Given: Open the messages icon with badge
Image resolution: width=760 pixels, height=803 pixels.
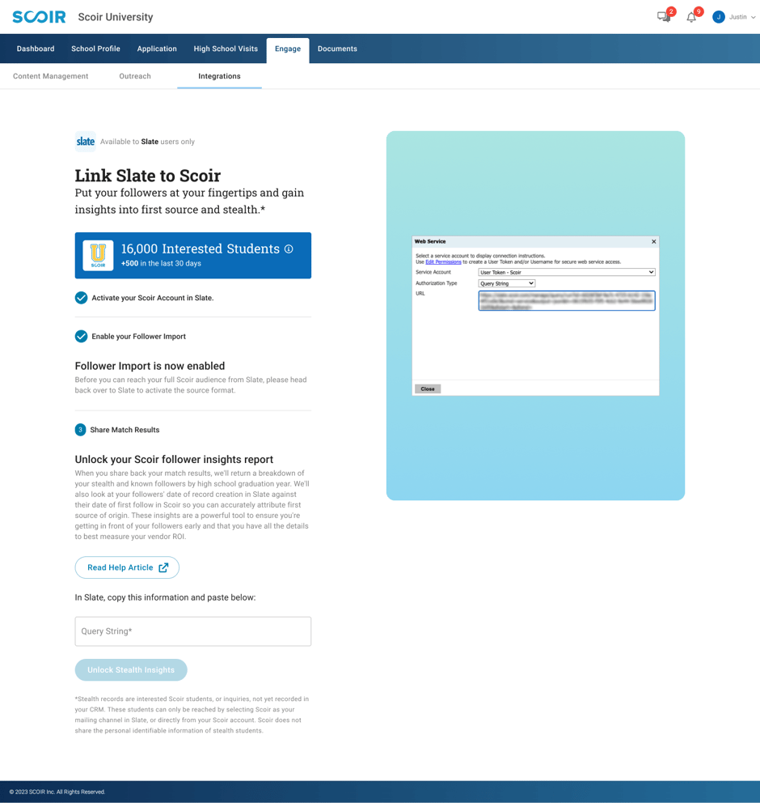Looking at the screenshot, I should (665, 16).
